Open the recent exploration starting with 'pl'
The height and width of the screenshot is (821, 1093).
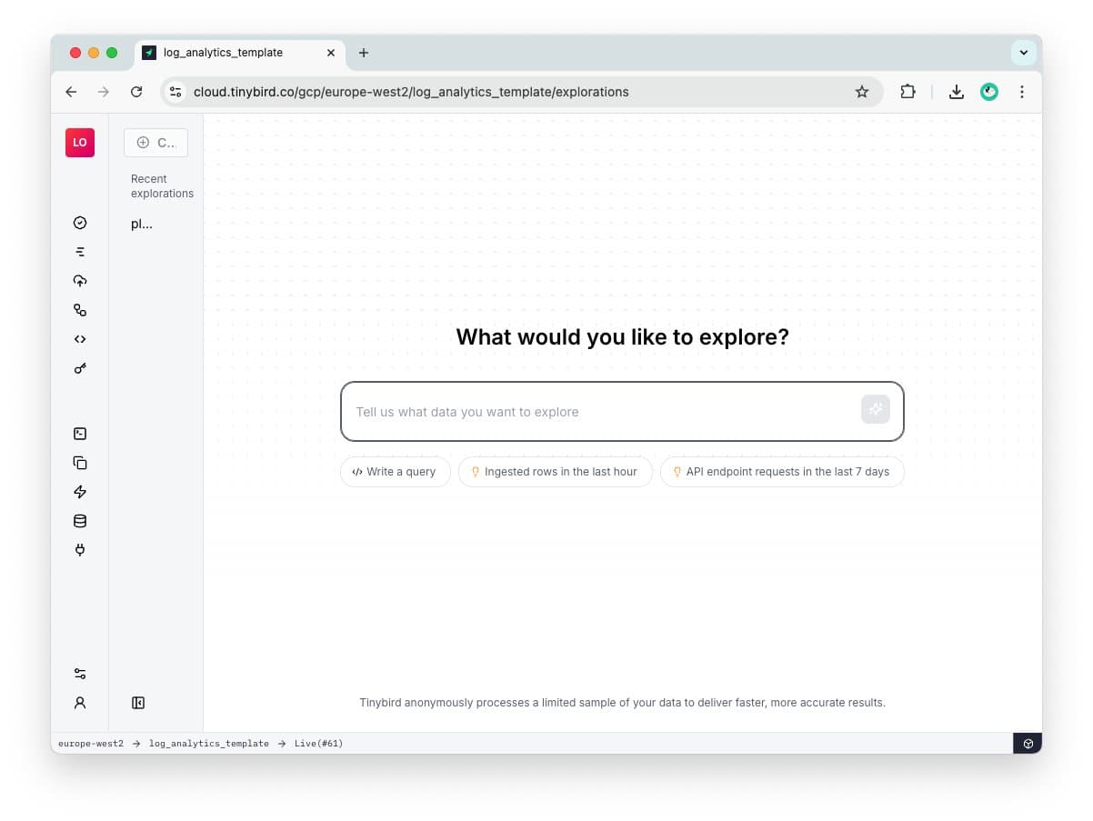click(142, 224)
